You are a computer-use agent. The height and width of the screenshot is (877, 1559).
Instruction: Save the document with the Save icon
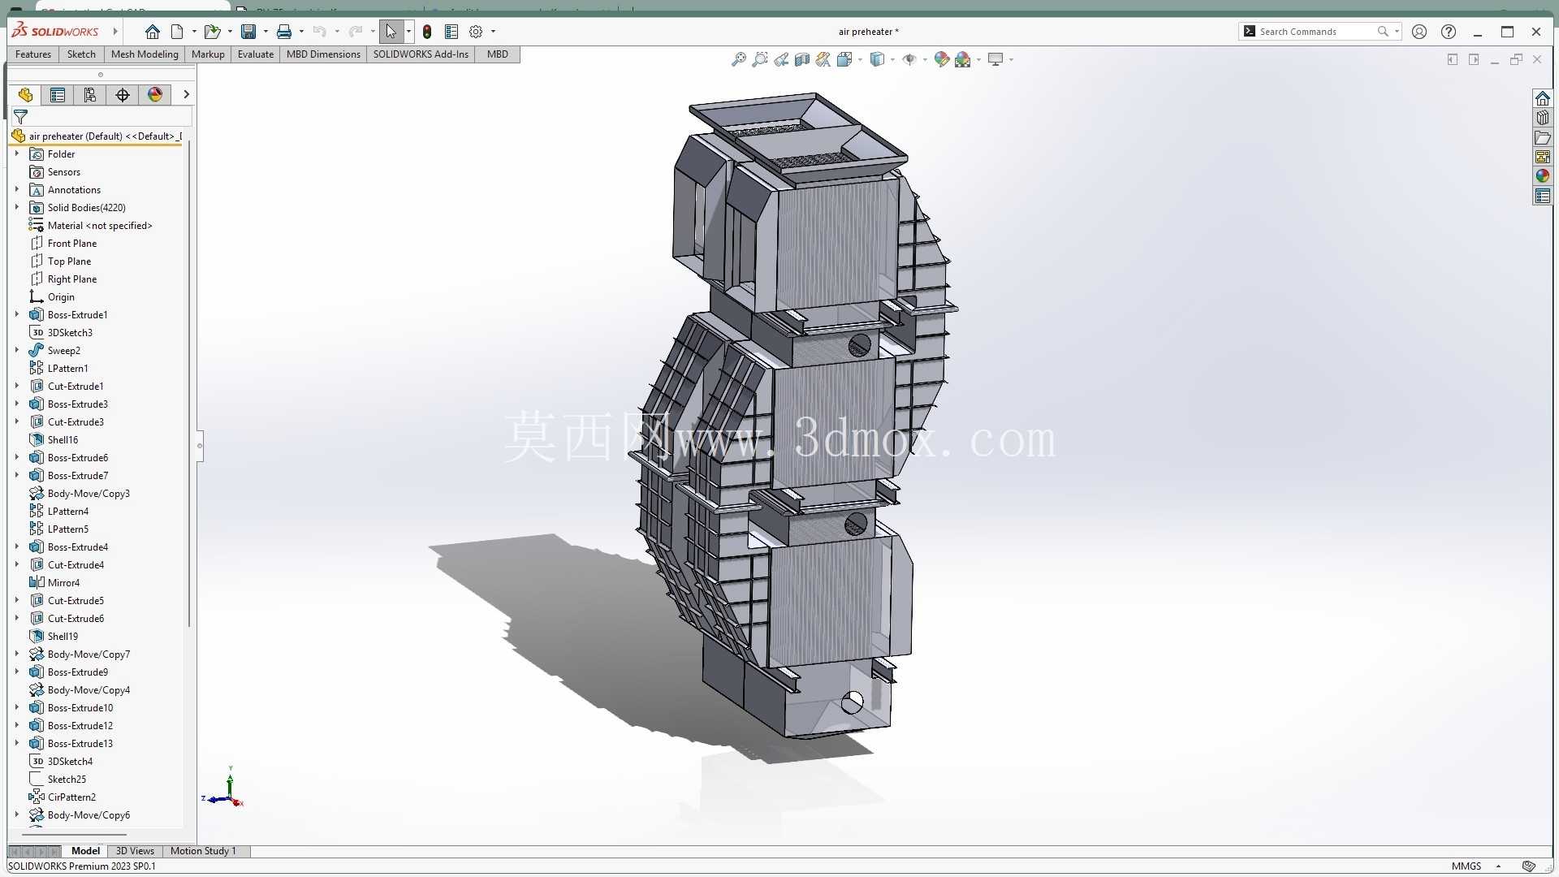248,32
